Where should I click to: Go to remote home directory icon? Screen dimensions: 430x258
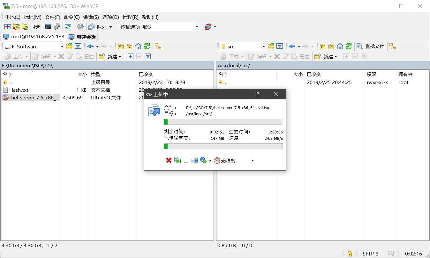(340, 47)
